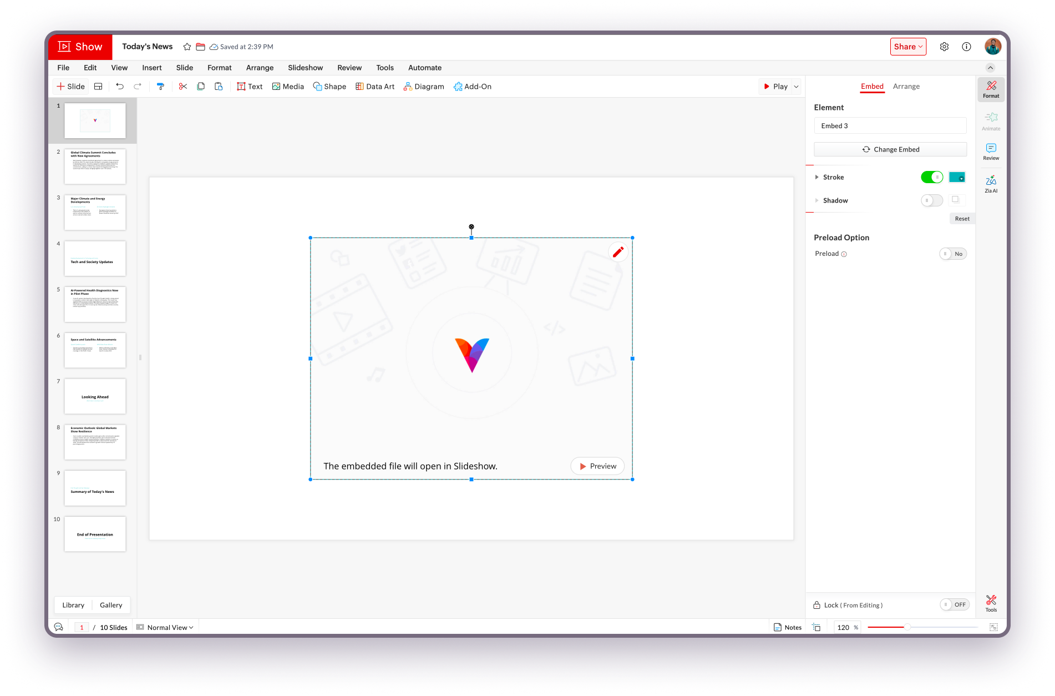This screenshot has height=696, width=1055.
Task: Click the edit pencil on embed
Action: pos(618,252)
